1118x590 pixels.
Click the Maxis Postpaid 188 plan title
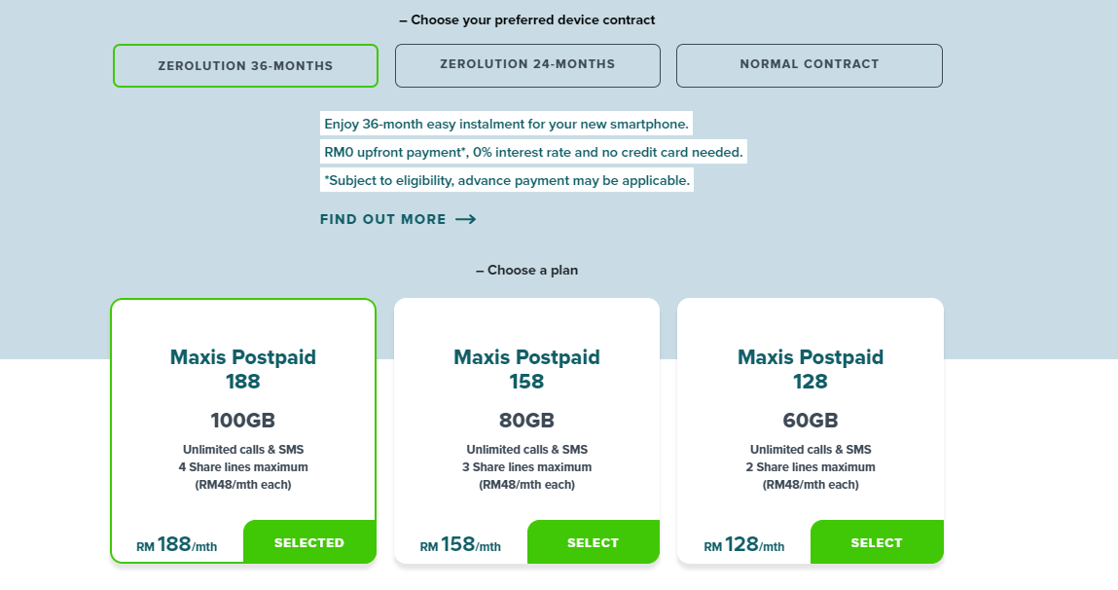(x=243, y=369)
